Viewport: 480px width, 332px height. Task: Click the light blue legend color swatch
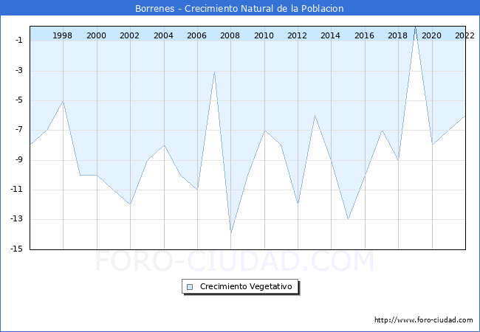[x=190, y=287]
